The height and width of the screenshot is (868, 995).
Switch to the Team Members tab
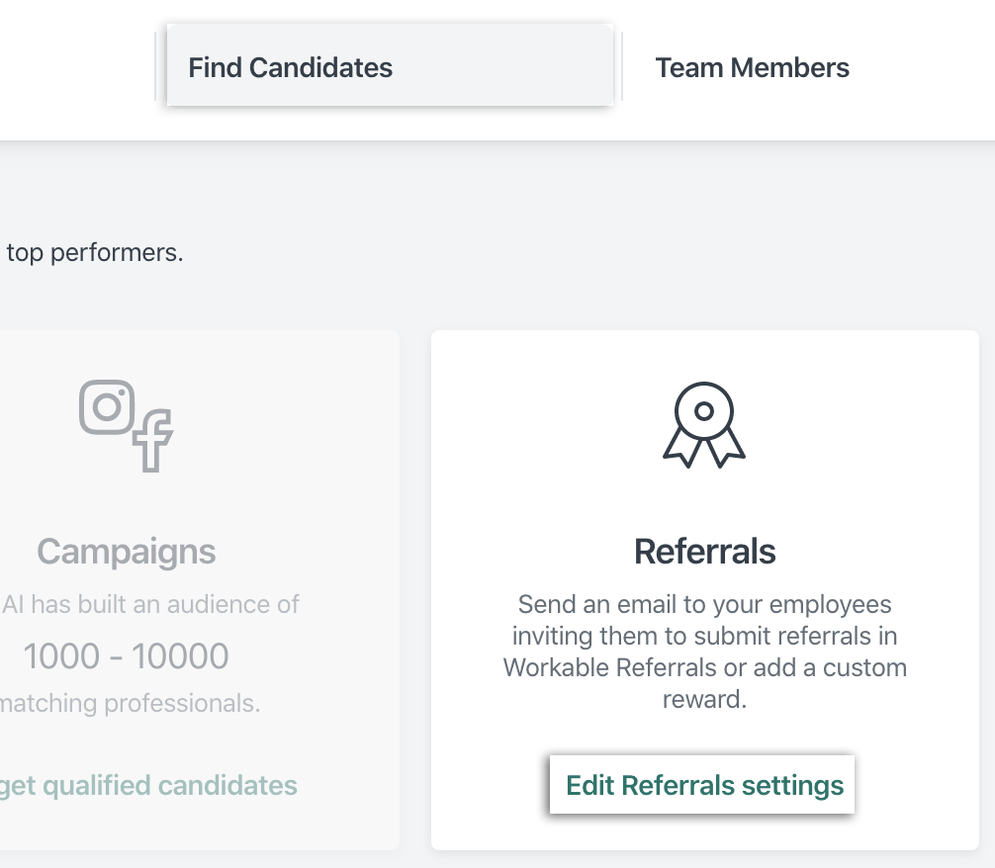(x=752, y=67)
